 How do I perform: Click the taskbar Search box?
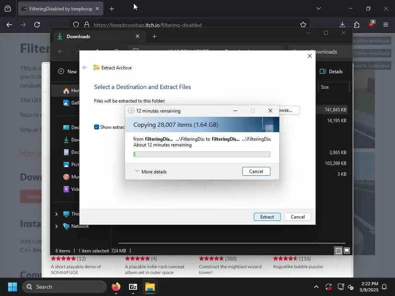65,287
